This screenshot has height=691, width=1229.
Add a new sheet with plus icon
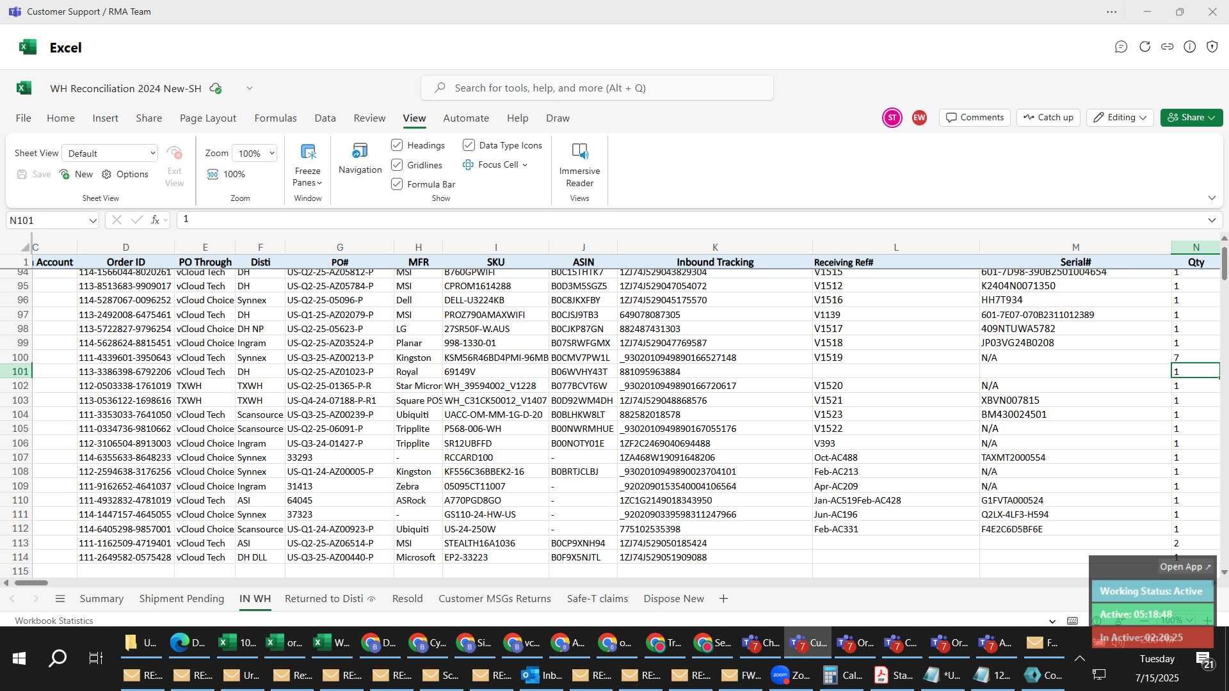[723, 599]
